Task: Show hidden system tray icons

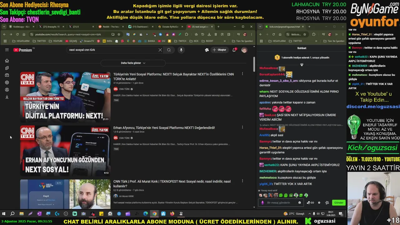Action: 309,214
